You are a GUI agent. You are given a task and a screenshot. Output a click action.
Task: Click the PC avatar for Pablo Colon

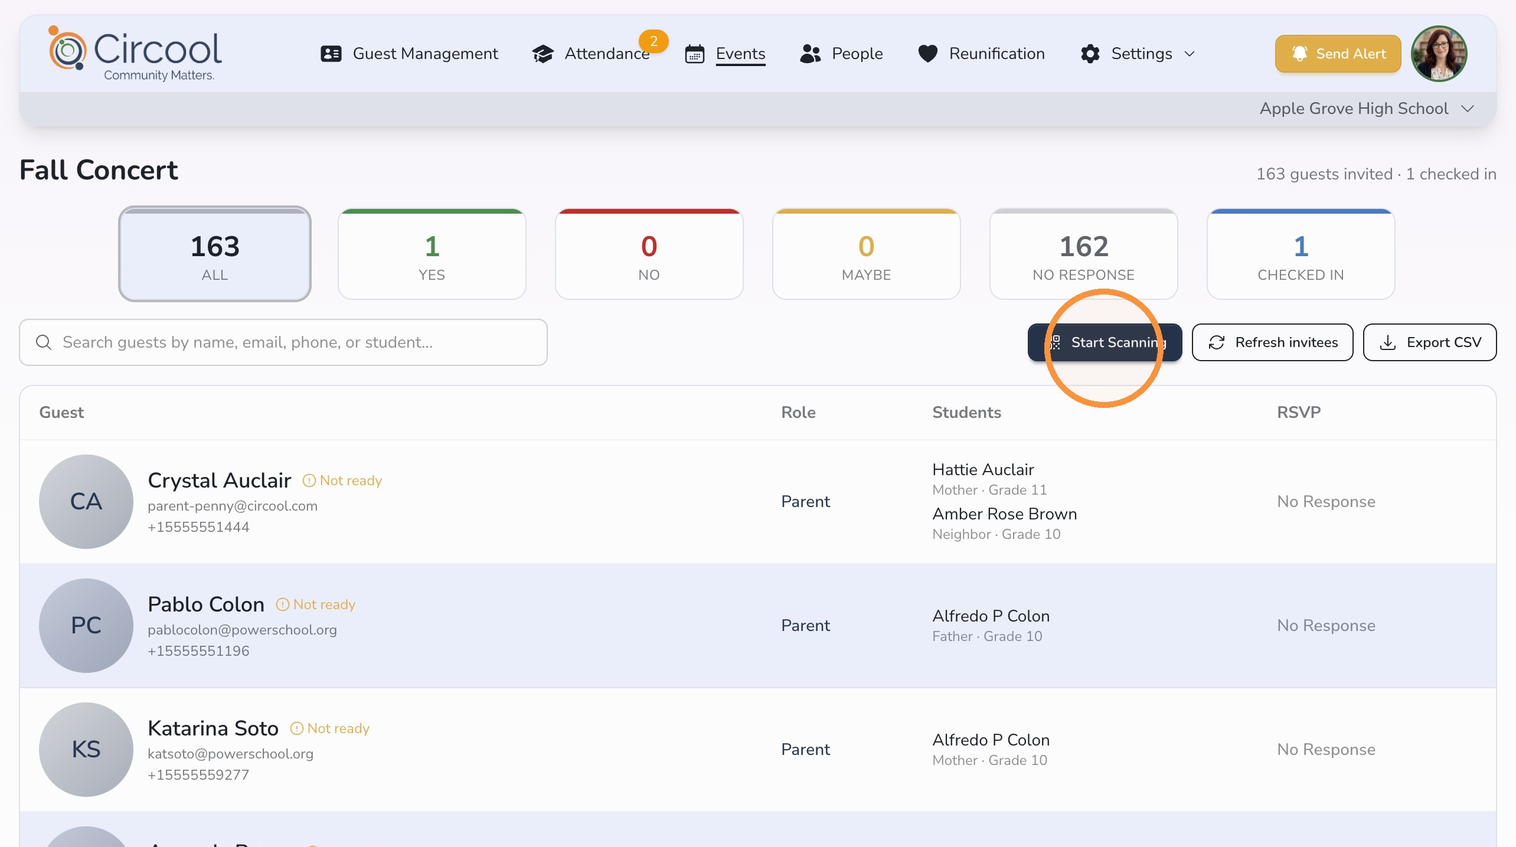click(x=86, y=626)
